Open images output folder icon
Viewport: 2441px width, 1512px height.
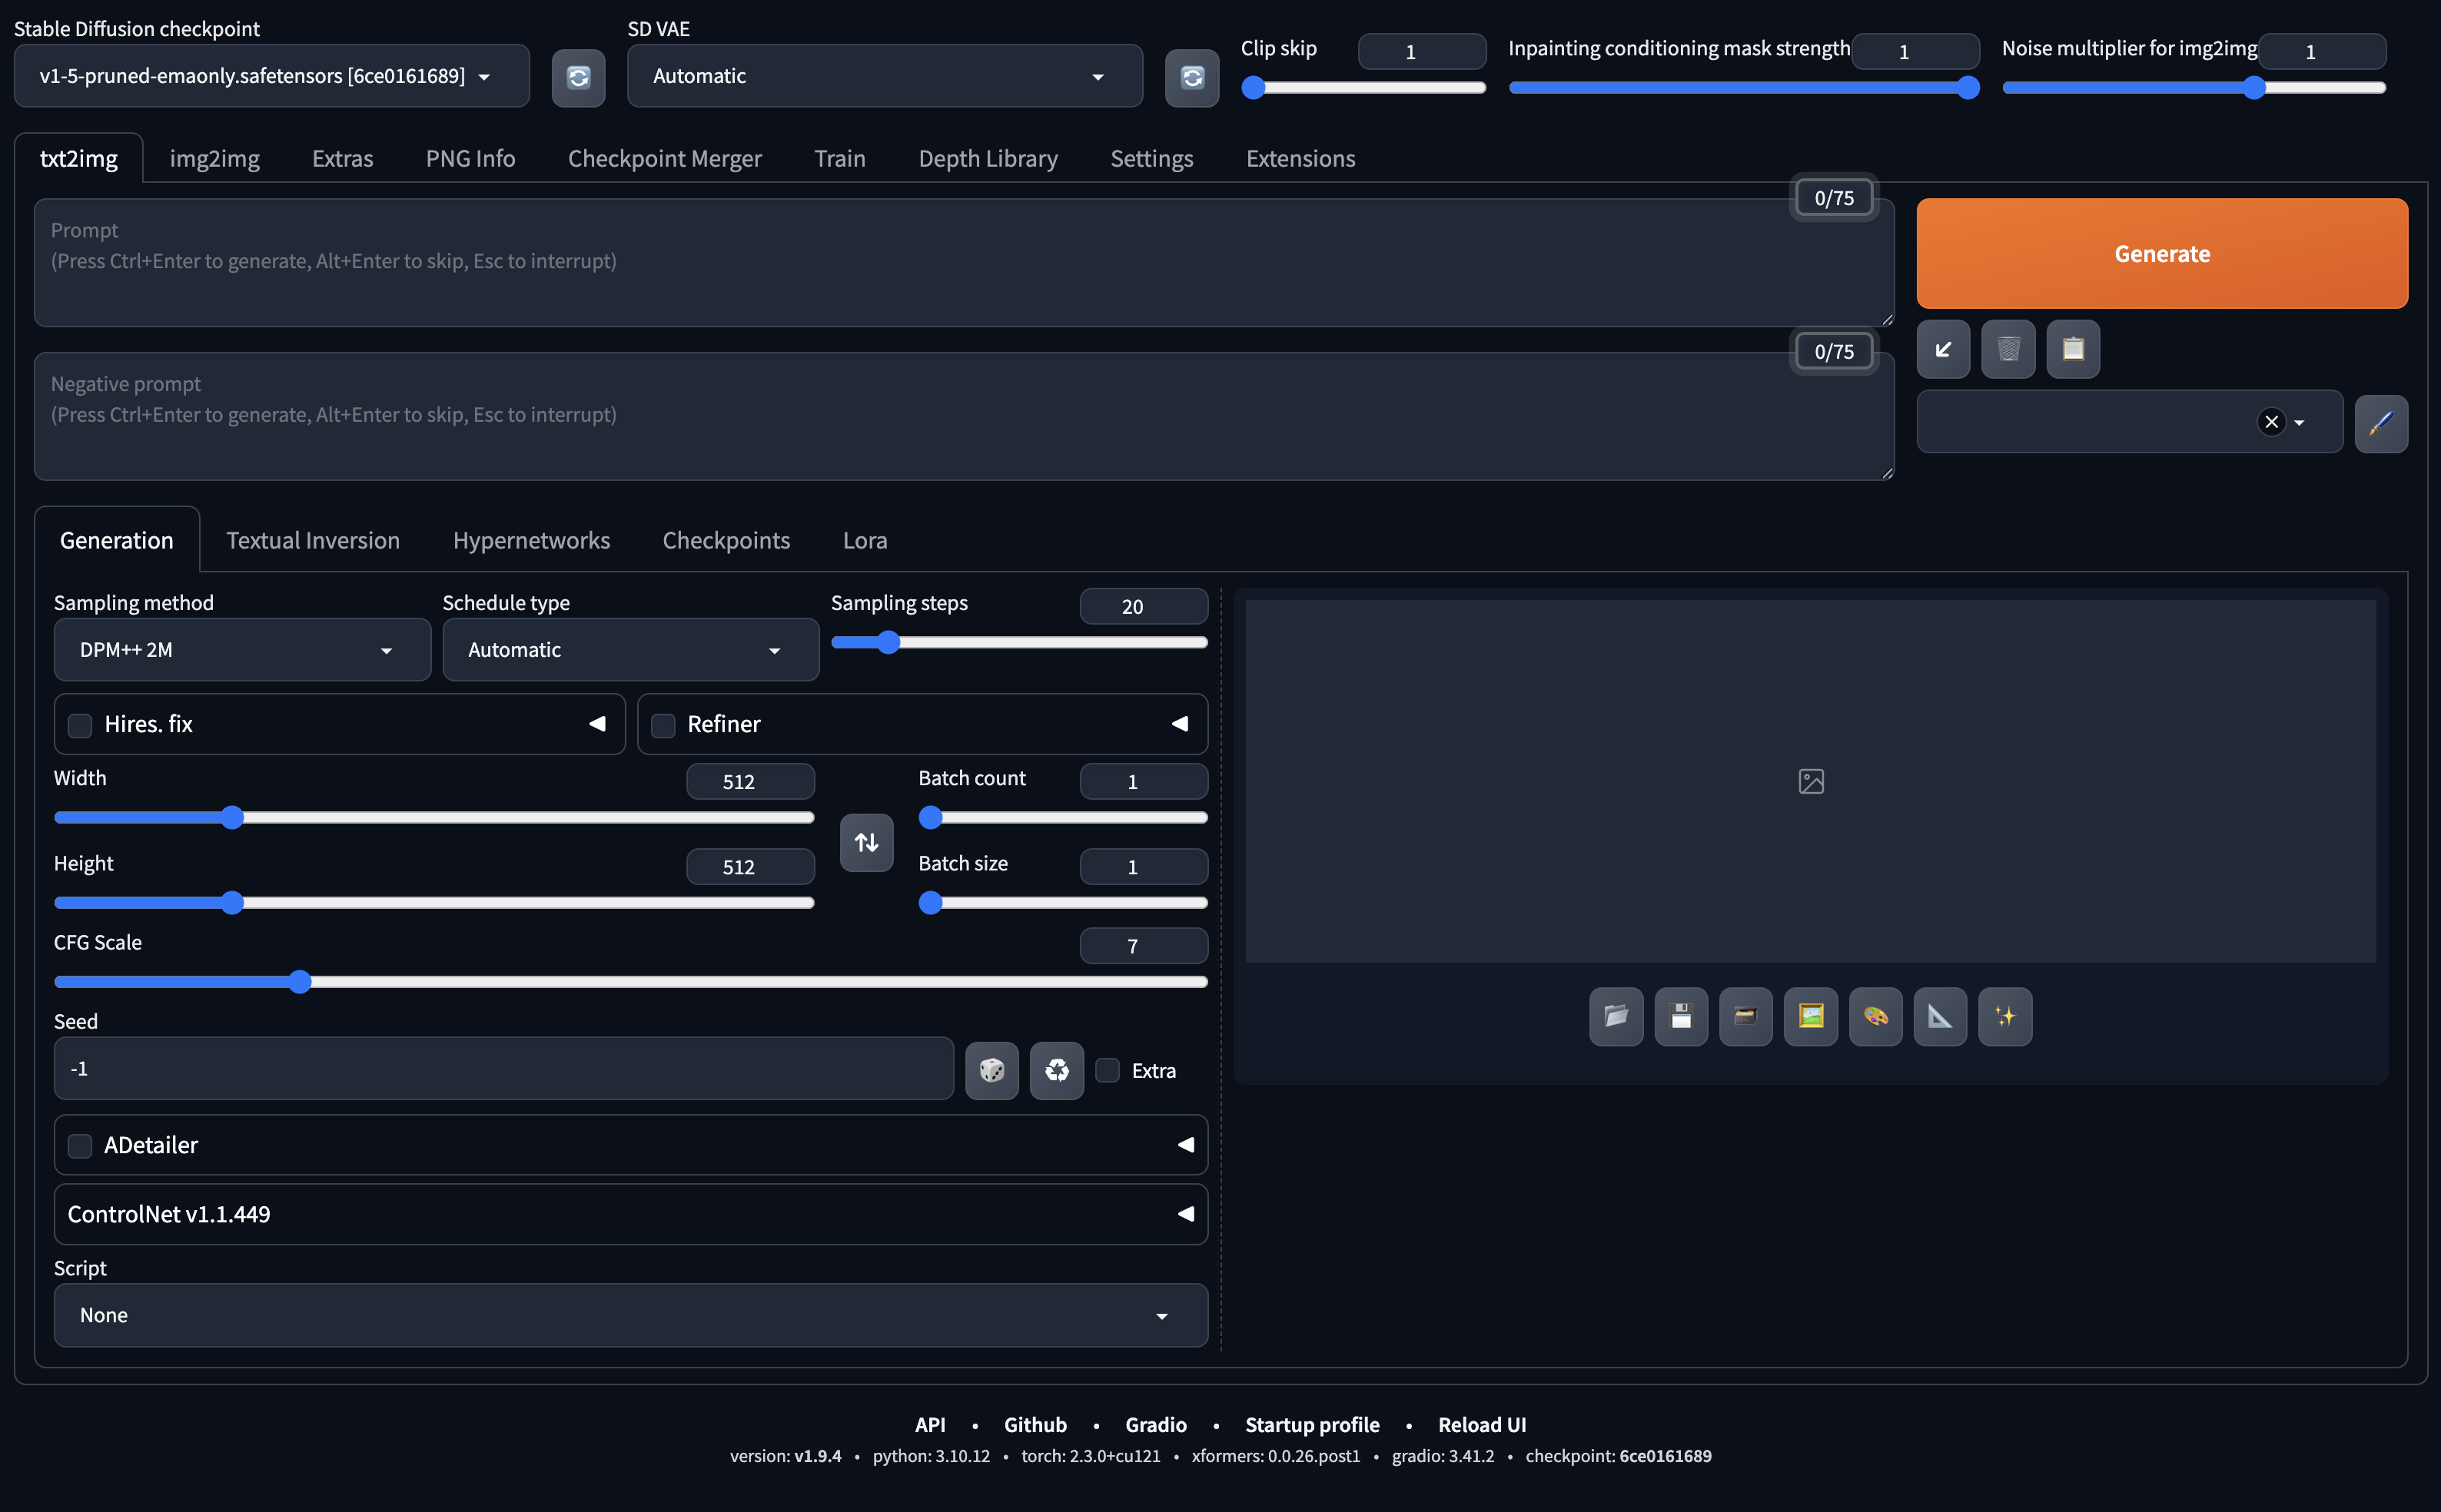click(1616, 1017)
